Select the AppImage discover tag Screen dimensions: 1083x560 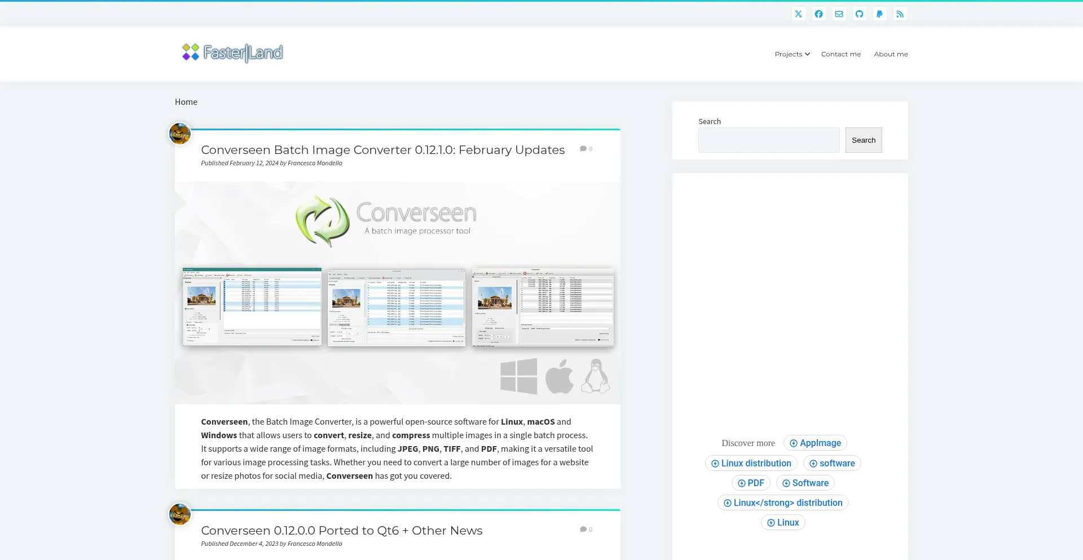coord(815,443)
